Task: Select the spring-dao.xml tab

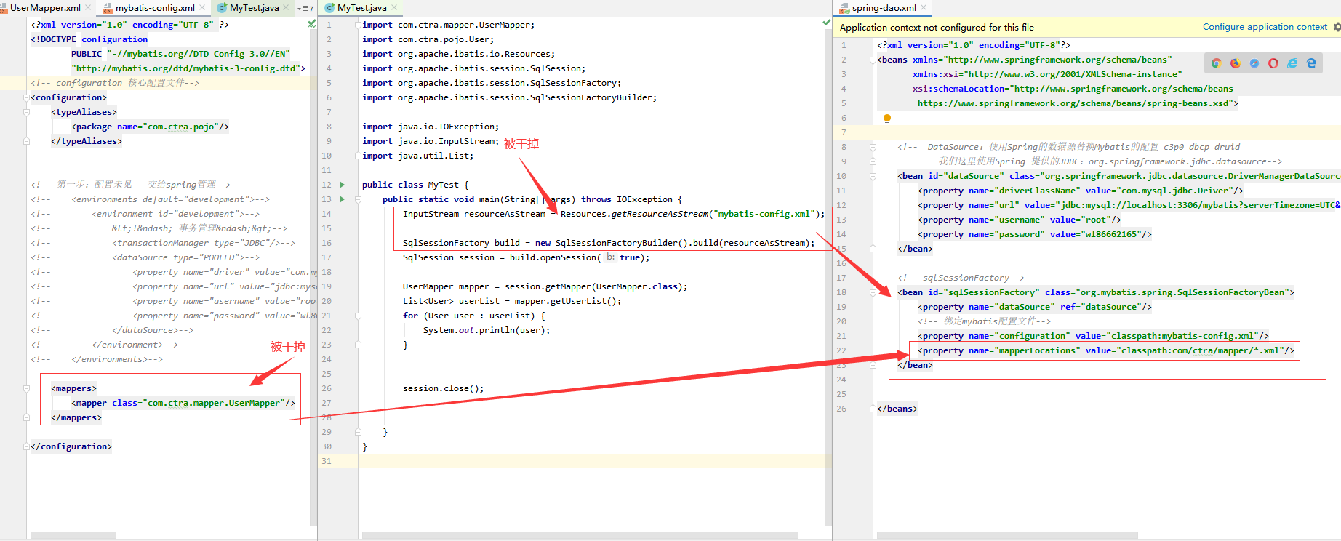Action: pyautogui.click(x=884, y=8)
